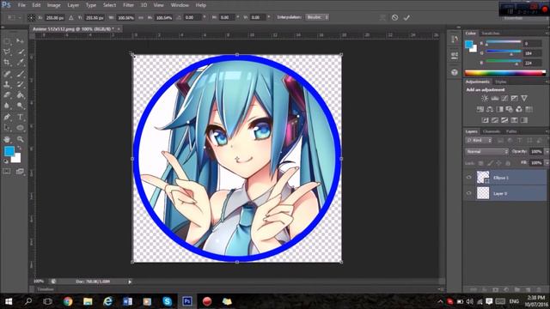The width and height of the screenshot is (550, 309).
Task: Select the Quick Selection tool
Action: point(20,51)
